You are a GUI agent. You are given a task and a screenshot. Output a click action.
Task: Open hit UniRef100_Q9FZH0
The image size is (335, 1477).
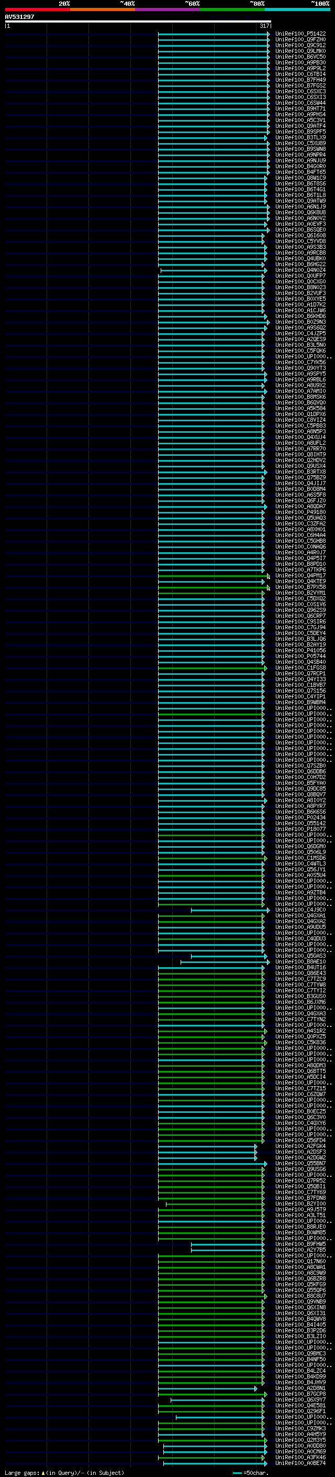click(300, 40)
